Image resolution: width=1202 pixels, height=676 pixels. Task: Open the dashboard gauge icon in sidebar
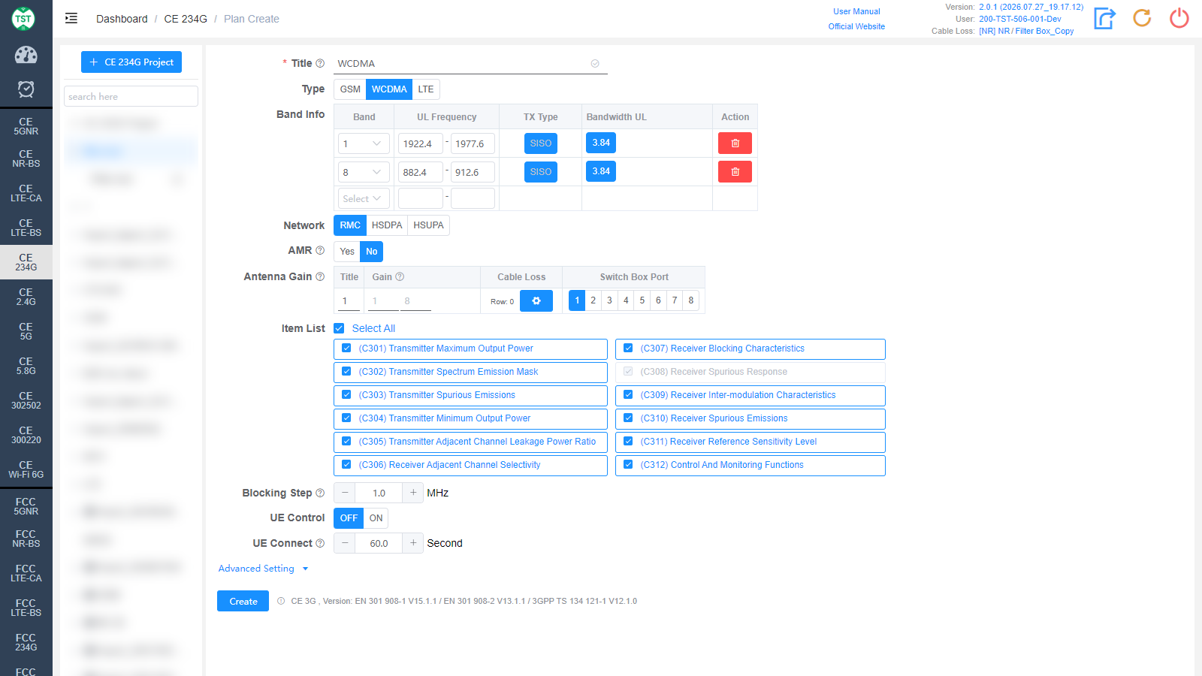[26, 55]
